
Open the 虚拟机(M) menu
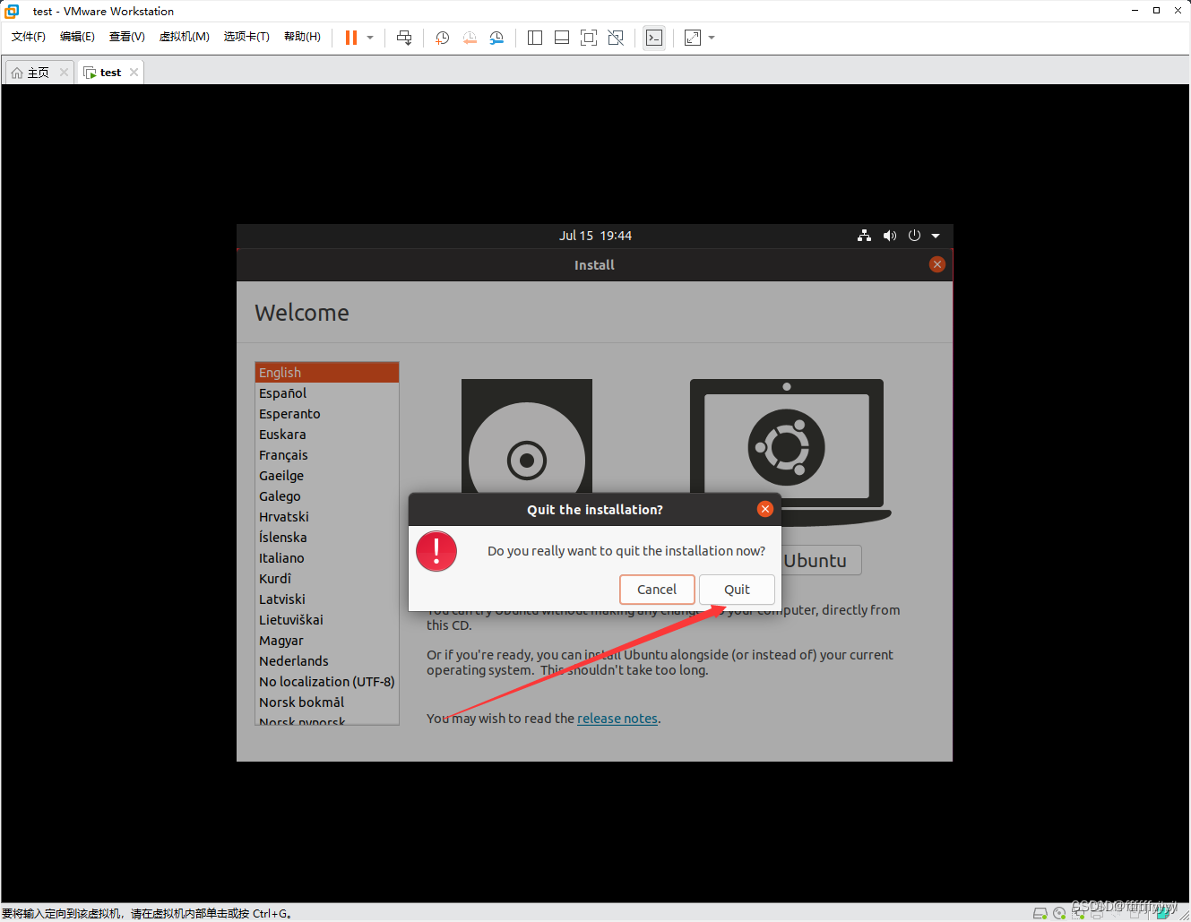pyautogui.click(x=185, y=37)
